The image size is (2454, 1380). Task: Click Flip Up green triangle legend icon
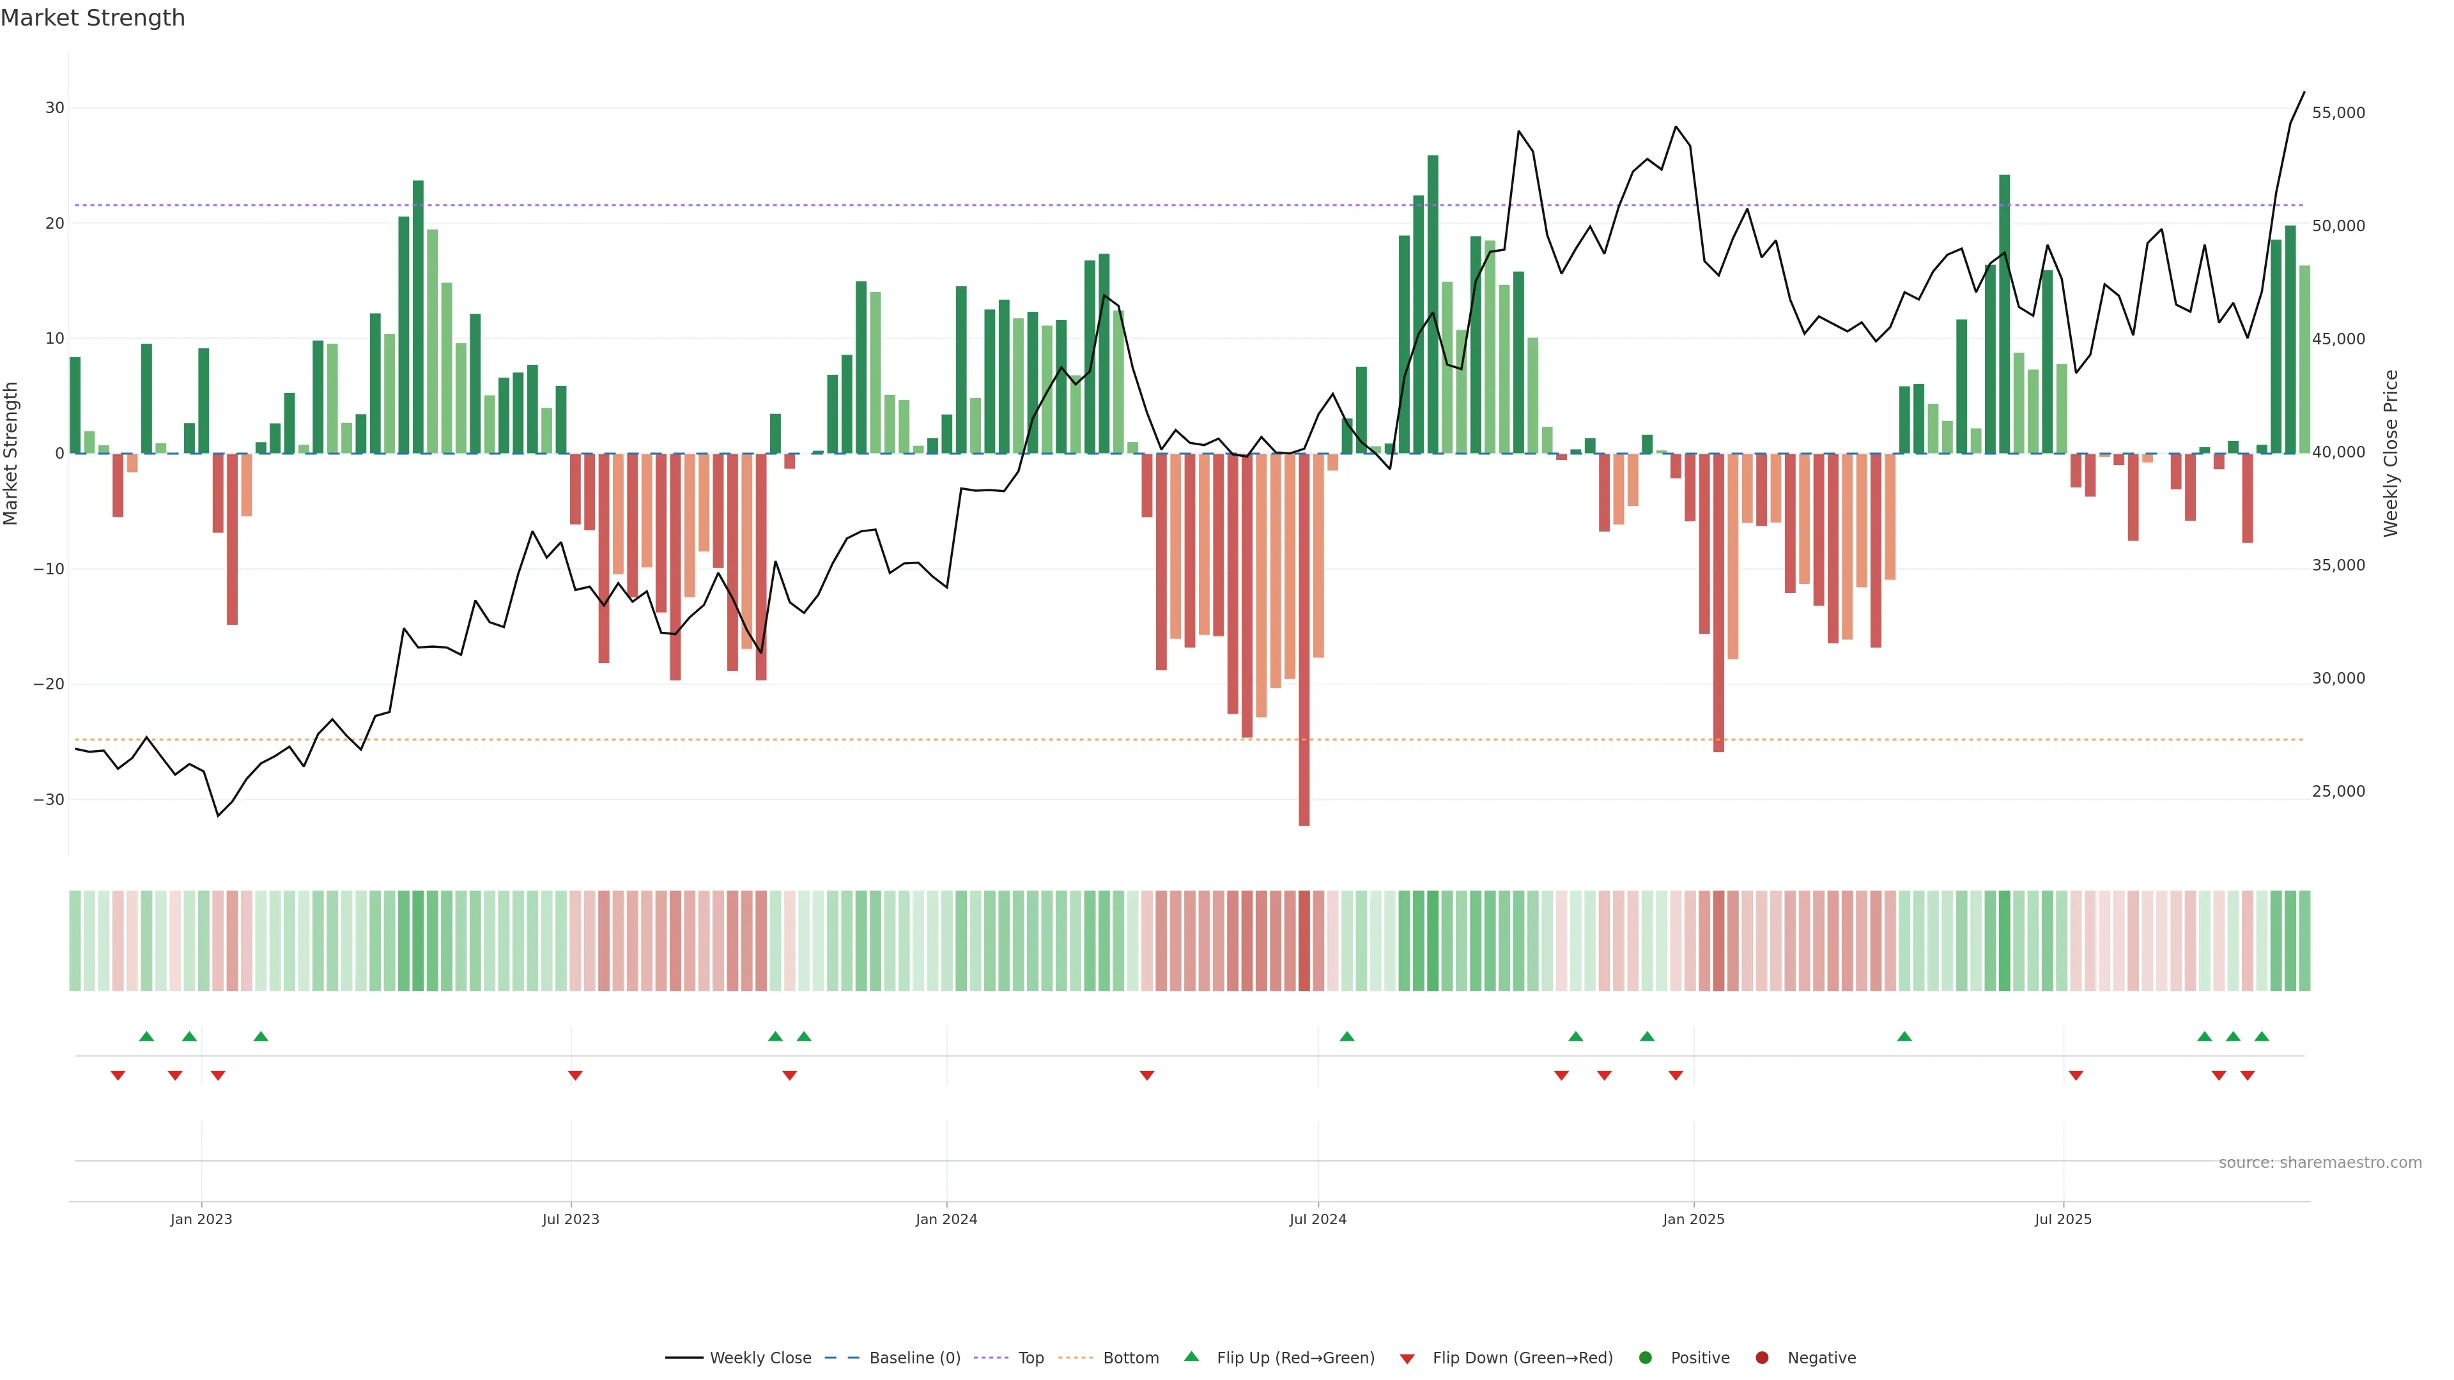(x=1191, y=1357)
